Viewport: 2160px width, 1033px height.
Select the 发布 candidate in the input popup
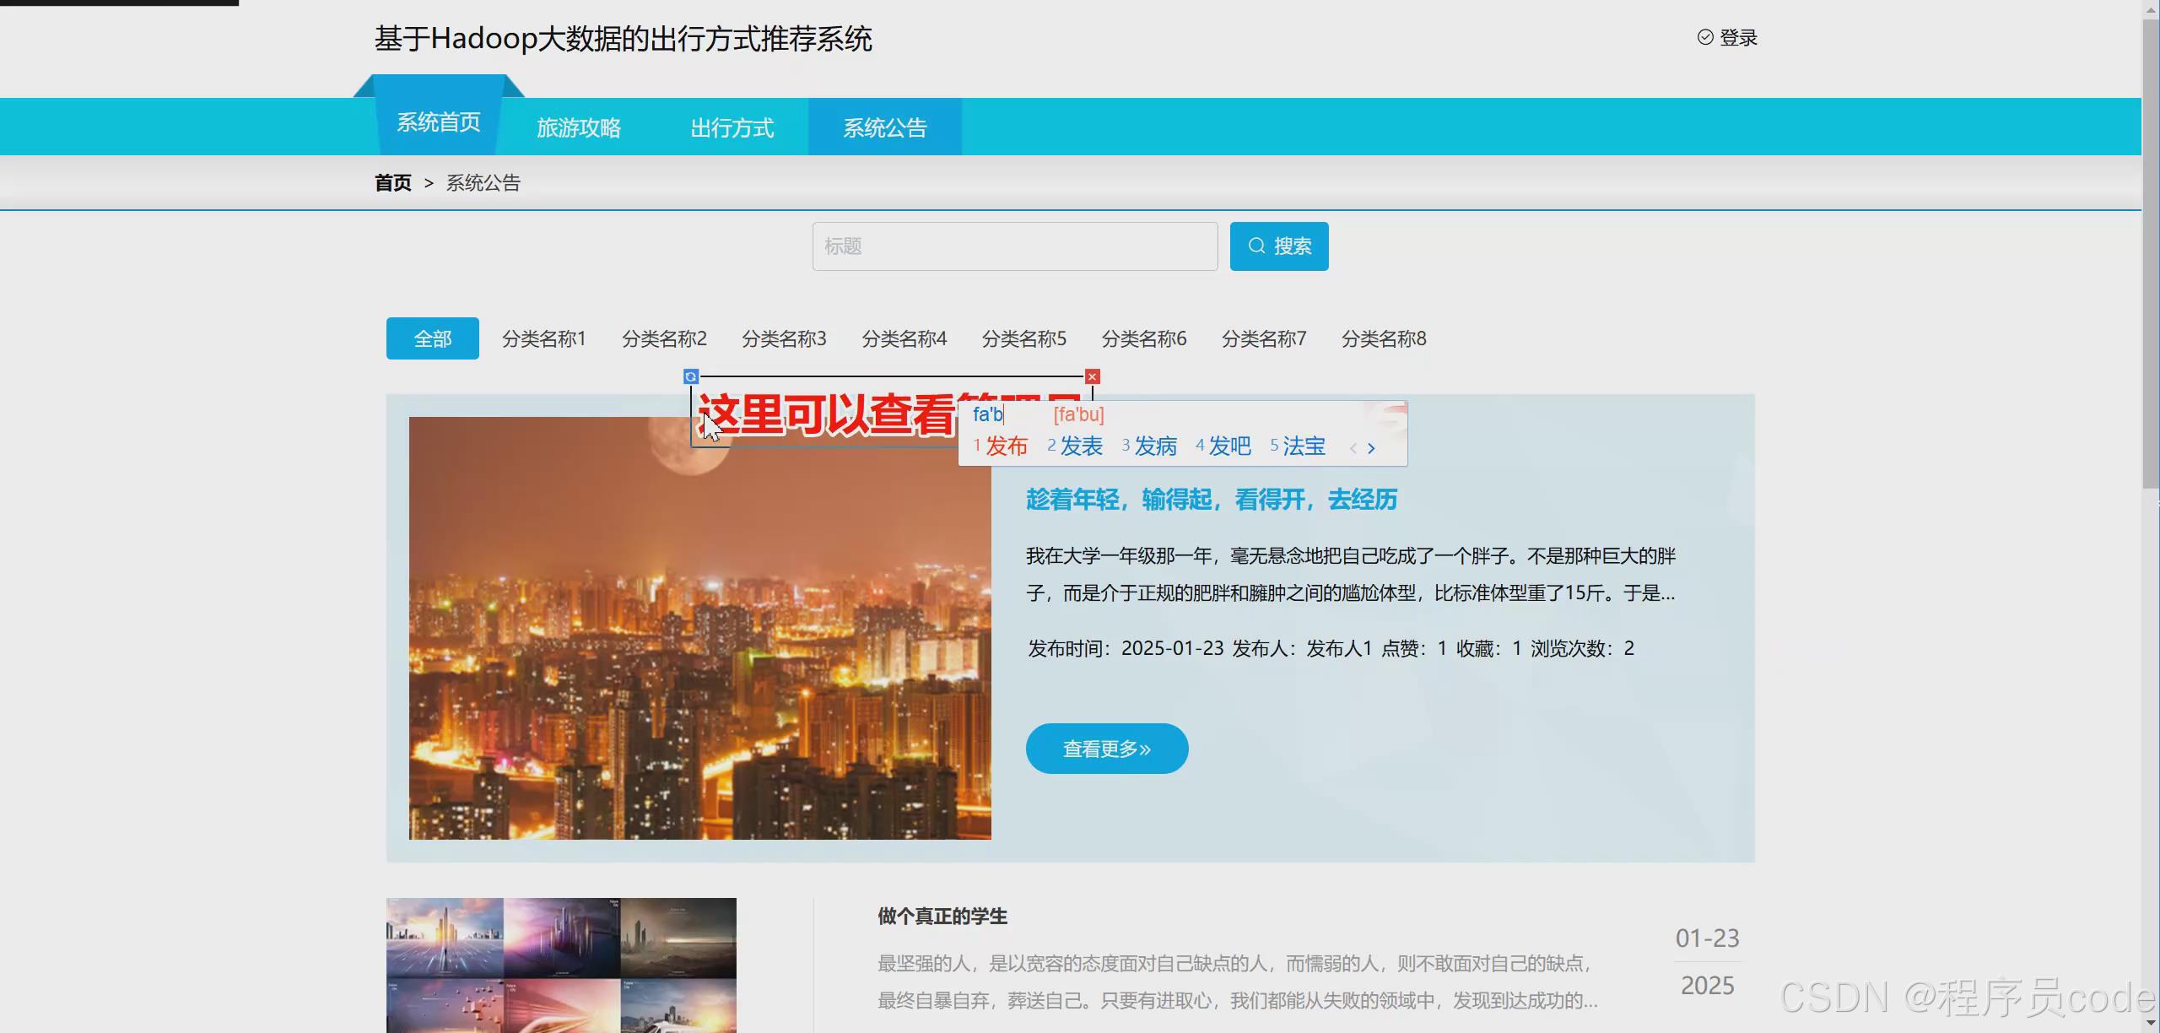[x=1008, y=446]
